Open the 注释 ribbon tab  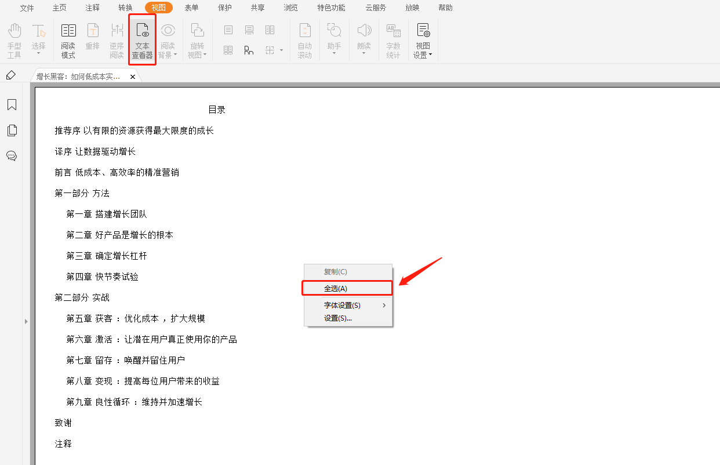click(x=92, y=8)
